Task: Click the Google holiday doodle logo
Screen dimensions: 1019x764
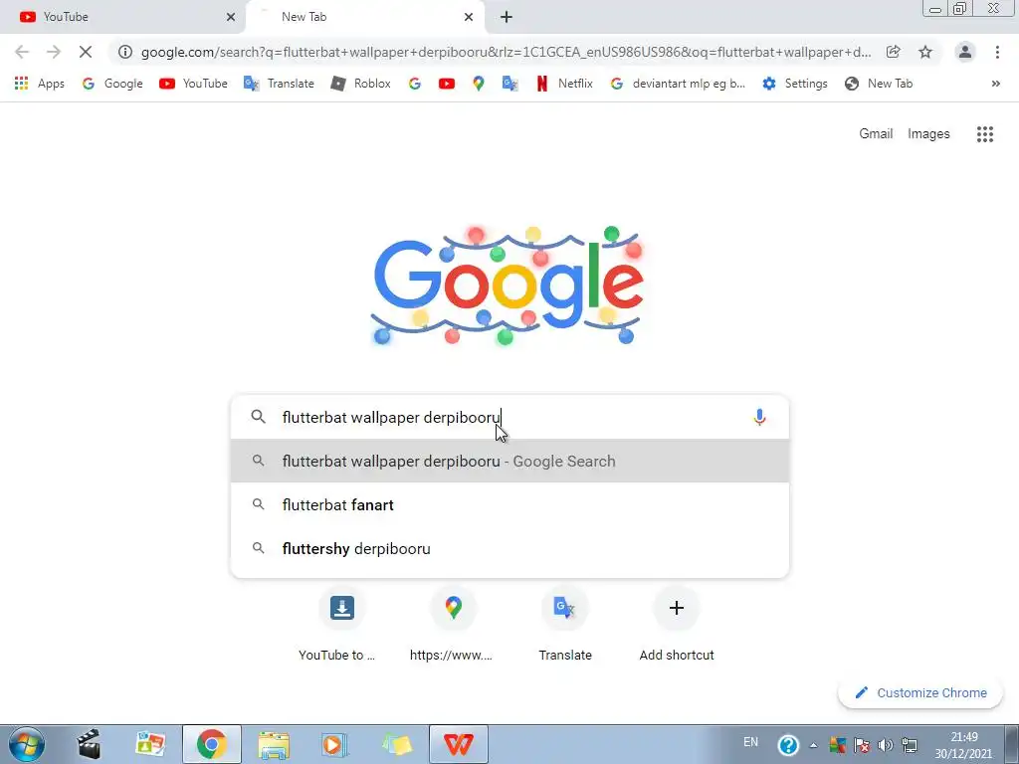Action: [x=508, y=286]
